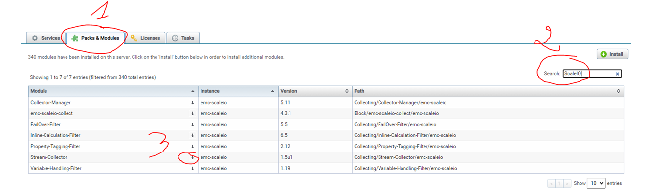
Task: Click path Collecting/Collector-Manager/emc-scaleio
Action: tap(400, 103)
